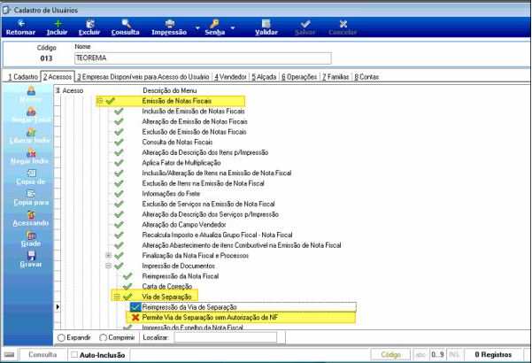Image resolution: width=532 pixels, height=363 pixels.
Task: Open Consulta magnifier in toolbar
Action: 126,23
